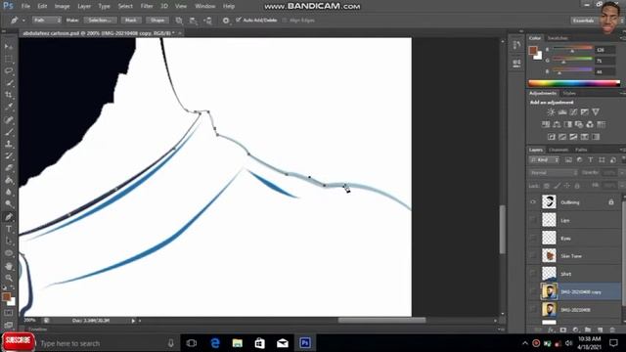Open Photoshop from the Windows taskbar
This screenshot has width=626, height=352.
[305, 343]
